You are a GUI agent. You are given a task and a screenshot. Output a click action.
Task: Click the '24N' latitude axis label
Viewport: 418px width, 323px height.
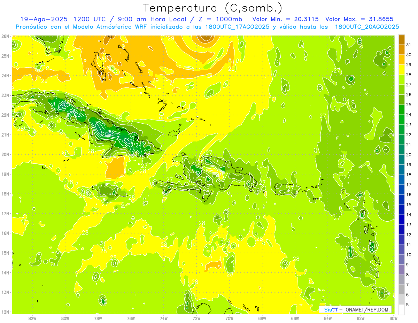(5, 76)
